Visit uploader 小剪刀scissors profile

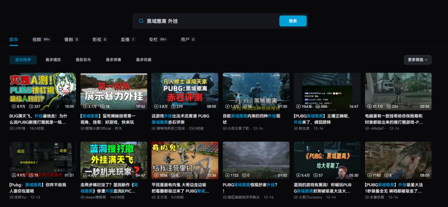tap(310, 197)
